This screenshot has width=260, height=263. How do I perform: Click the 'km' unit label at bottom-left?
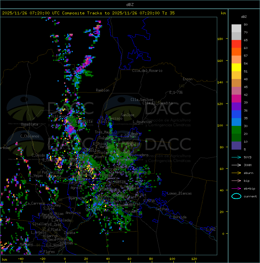coord(5,260)
